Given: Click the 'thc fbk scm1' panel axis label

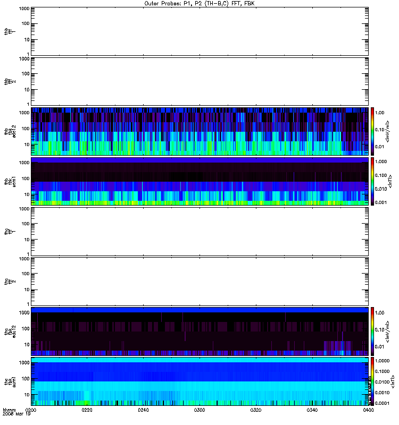Looking at the screenshot, I should point(10,381).
